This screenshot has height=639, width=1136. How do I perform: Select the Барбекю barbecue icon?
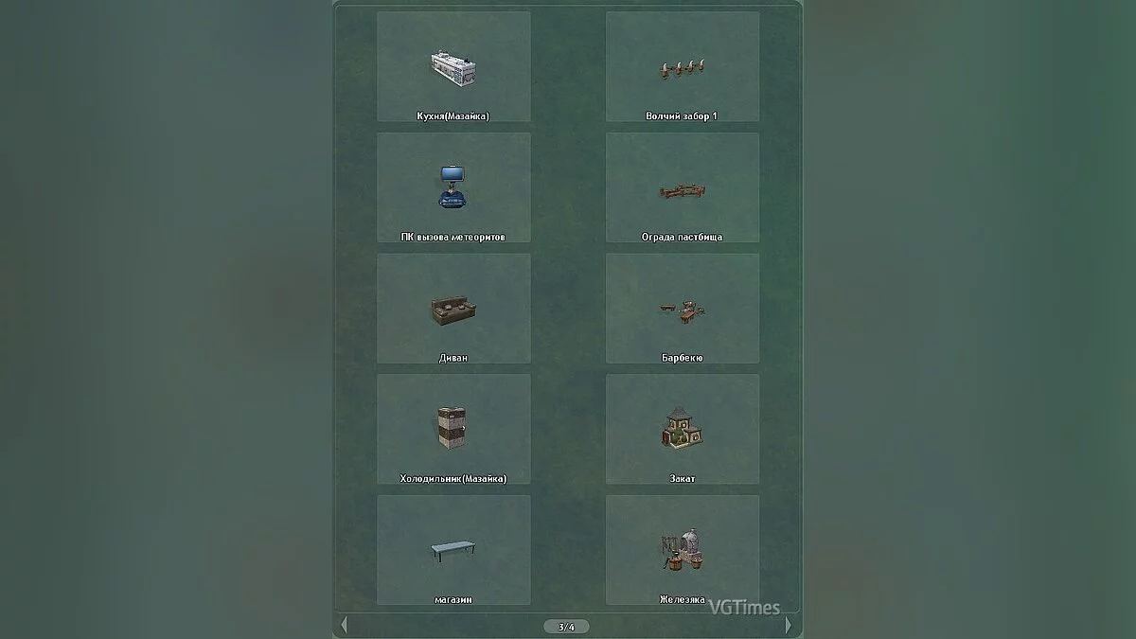coord(683,309)
